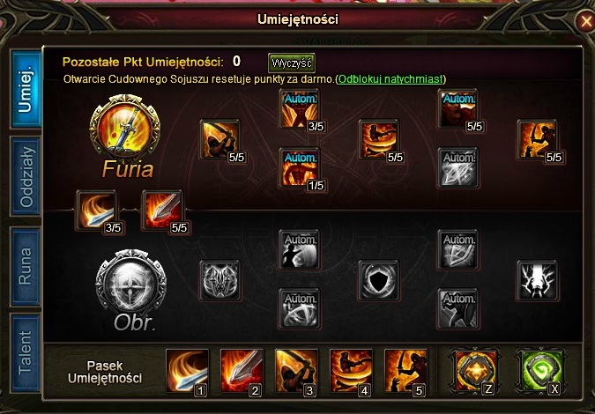Open the Oddziały tab

click(x=26, y=176)
